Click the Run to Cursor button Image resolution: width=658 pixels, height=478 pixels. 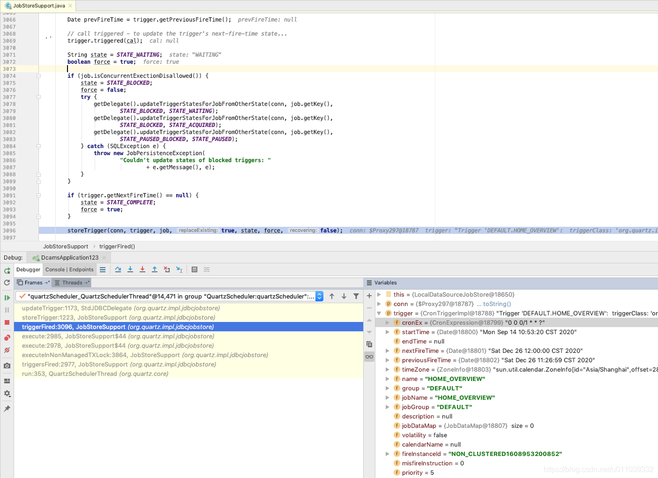point(179,269)
